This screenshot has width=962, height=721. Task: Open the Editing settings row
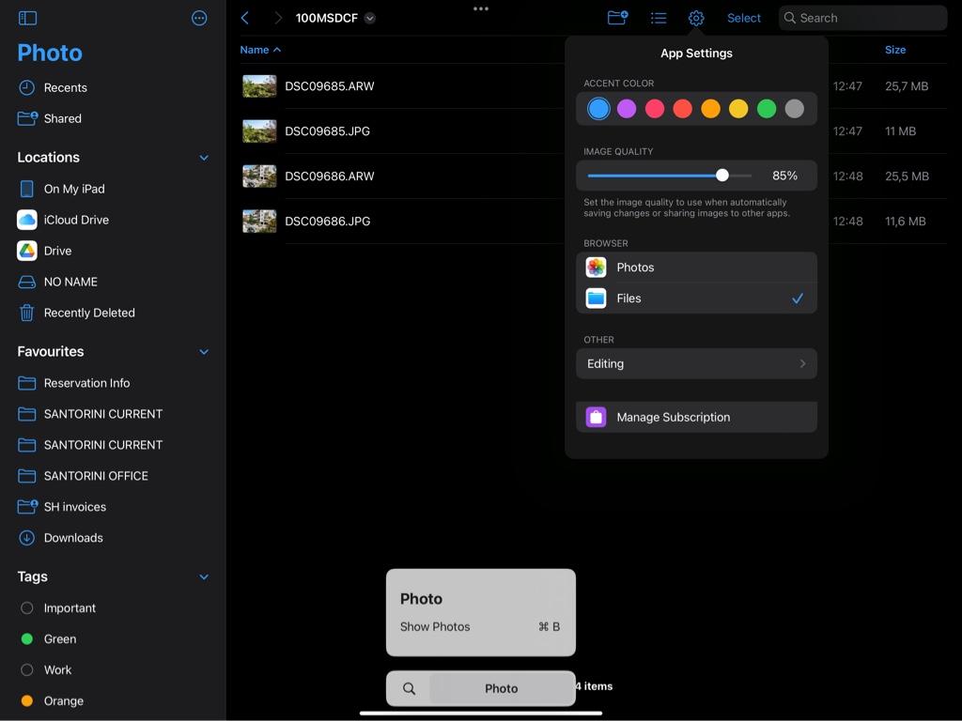(x=695, y=364)
